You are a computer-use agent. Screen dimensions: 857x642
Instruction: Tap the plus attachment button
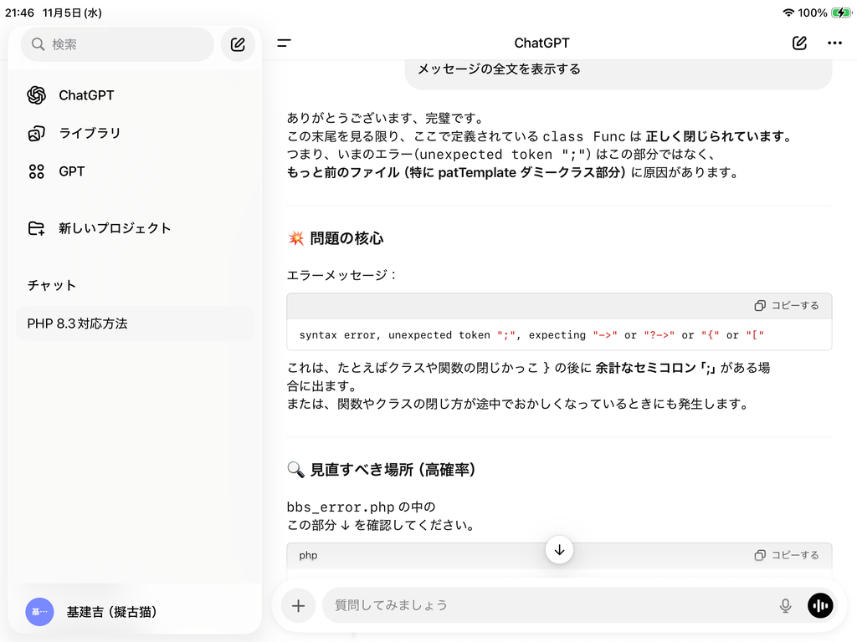(298, 605)
